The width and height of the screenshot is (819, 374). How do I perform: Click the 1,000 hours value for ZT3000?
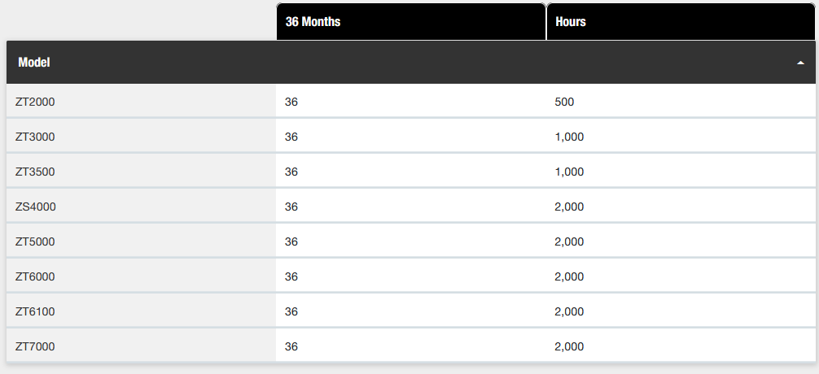(x=569, y=137)
